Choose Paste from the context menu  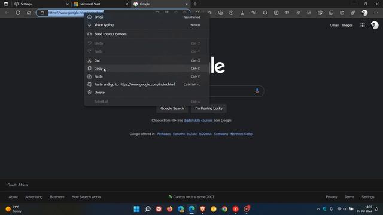click(147, 76)
